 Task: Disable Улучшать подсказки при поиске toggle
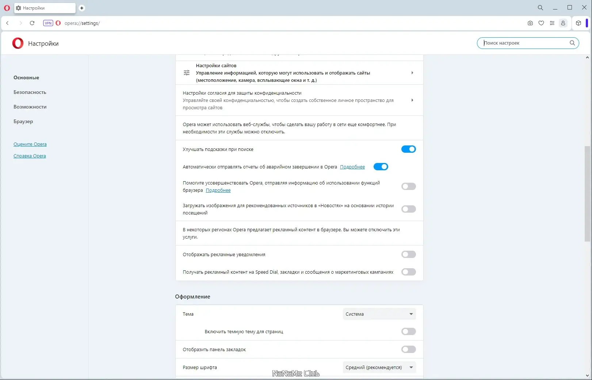pos(409,149)
